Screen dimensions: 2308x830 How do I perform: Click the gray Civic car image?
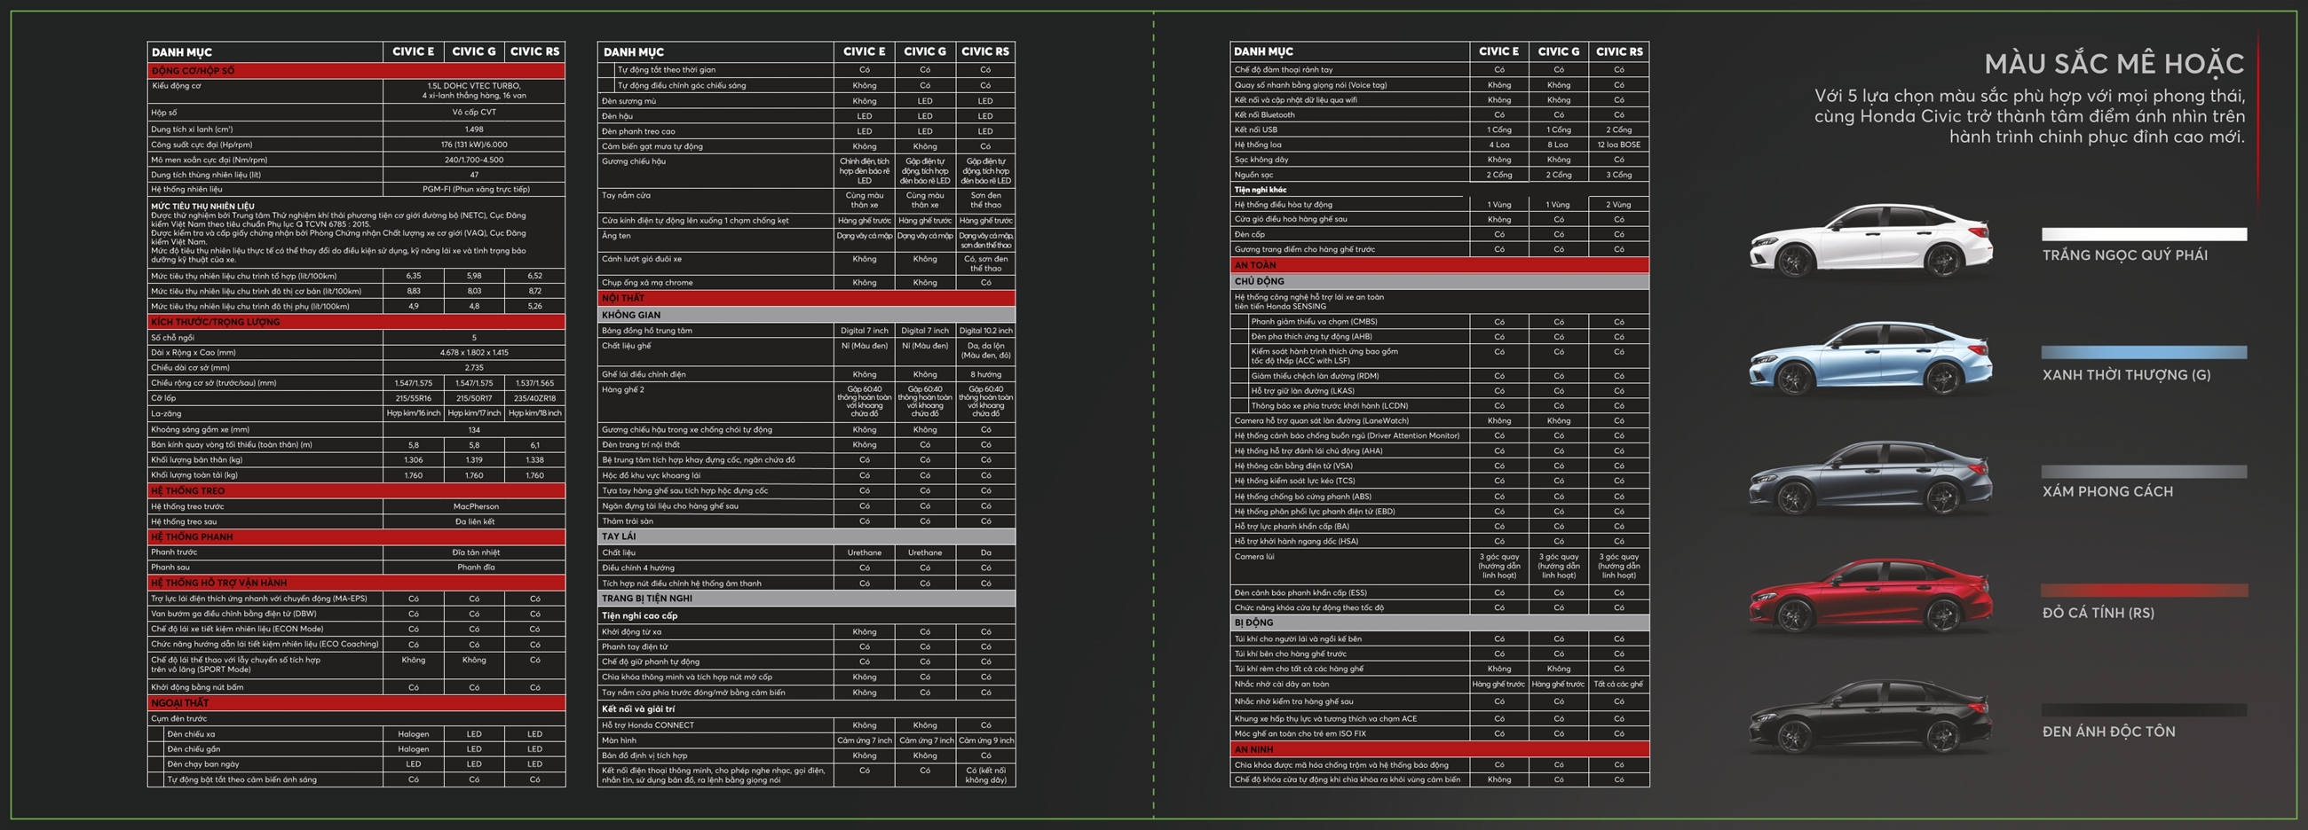(x=1870, y=478)
